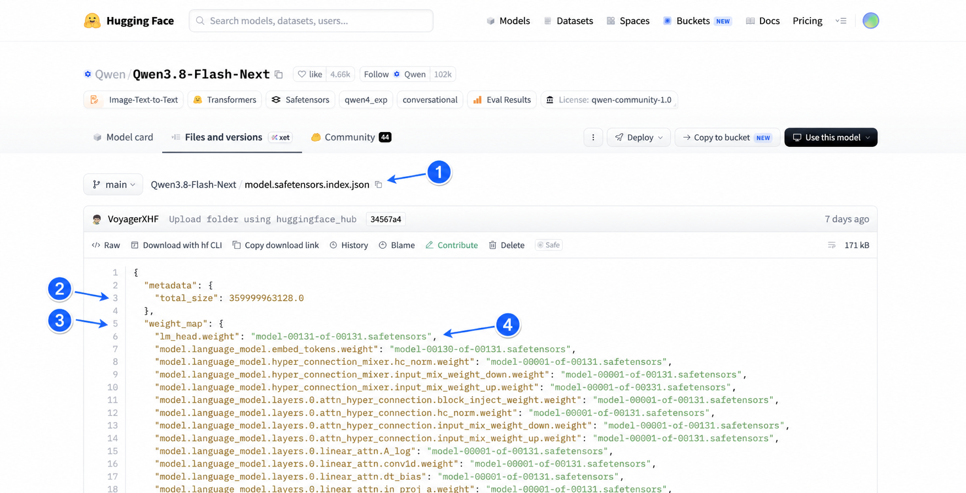The width and height of the screenshot is (966, 493).
Task: Open the Datasets page
Action: [568, 21]
